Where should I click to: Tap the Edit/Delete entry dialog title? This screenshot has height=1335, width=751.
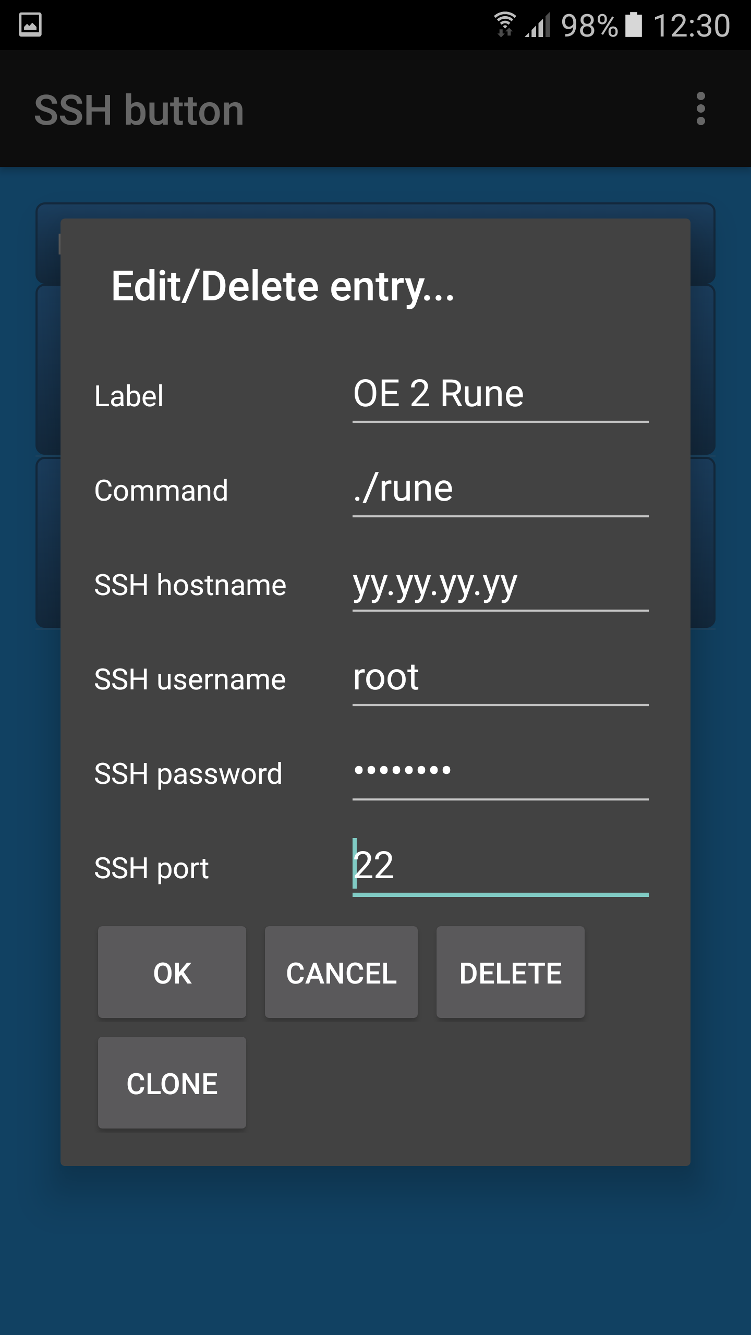pos(283,286)
